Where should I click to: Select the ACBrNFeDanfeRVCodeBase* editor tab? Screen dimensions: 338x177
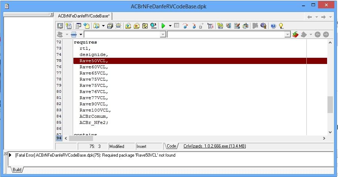(84, 16)
